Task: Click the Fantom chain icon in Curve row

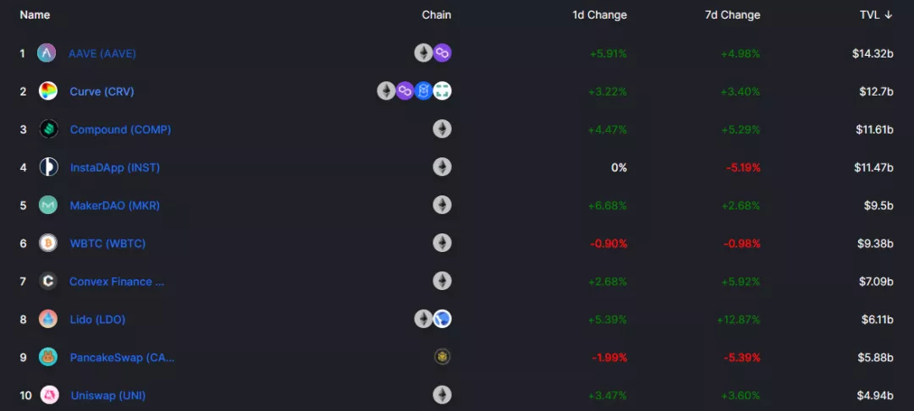Action: 424,90
